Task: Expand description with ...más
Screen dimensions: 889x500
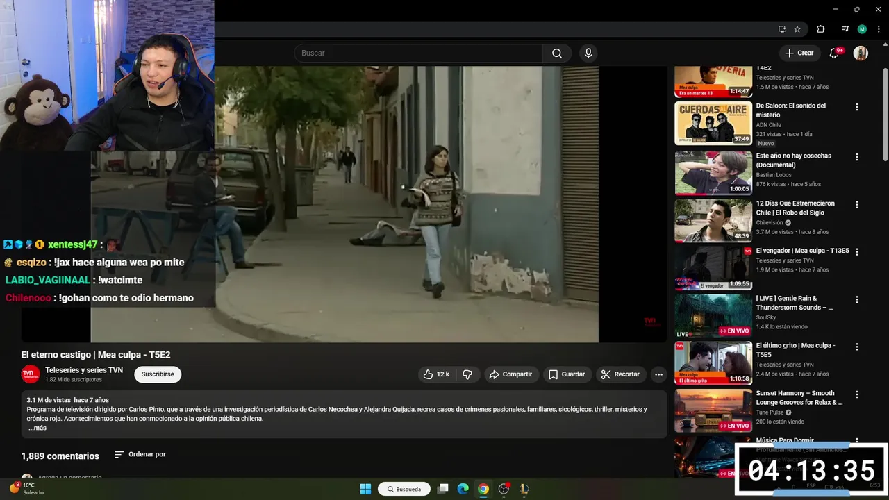Action: pyautogui.click(x=38, y=428)
